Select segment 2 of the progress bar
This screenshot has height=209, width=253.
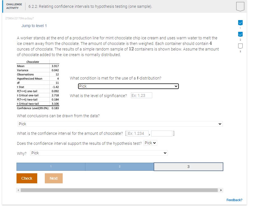[120, 166]
